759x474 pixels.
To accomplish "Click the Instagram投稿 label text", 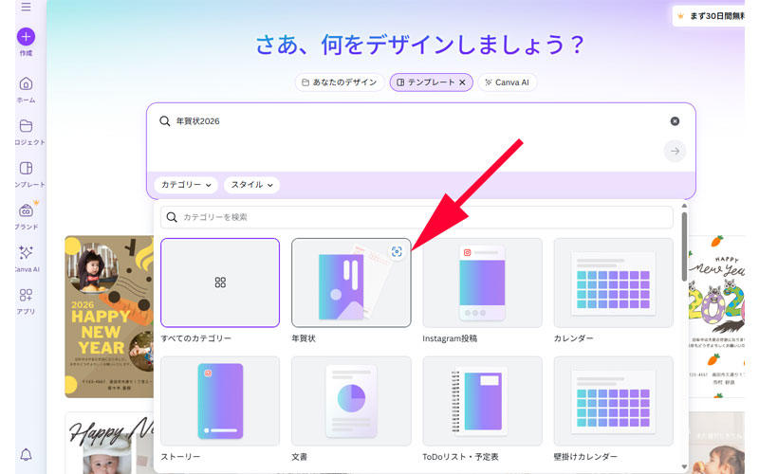I will tap(450, 338).
